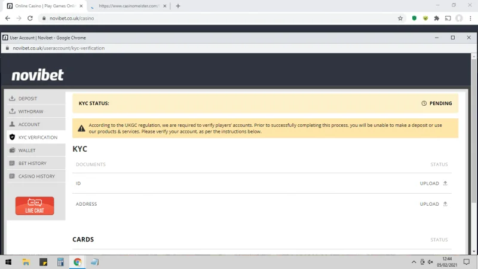Reload the main Chrome page
478x269 pixels.
(x=30, y=19)
